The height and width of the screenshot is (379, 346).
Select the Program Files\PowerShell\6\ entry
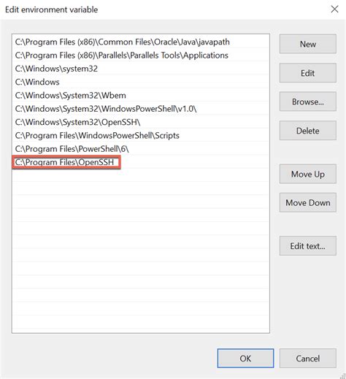pyautogui.click(x=141, y=149)
